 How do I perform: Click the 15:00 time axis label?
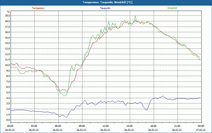coord(130,126)
